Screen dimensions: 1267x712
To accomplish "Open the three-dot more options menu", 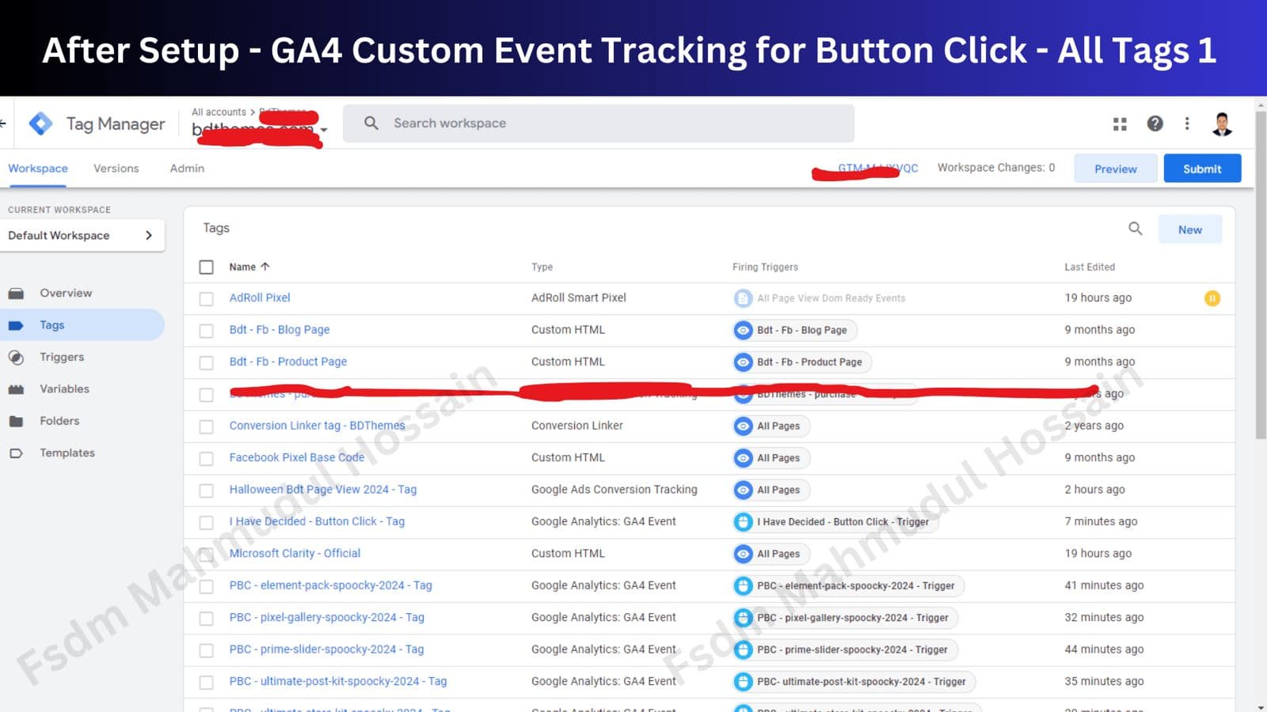I will click(x=1187, y=123).
